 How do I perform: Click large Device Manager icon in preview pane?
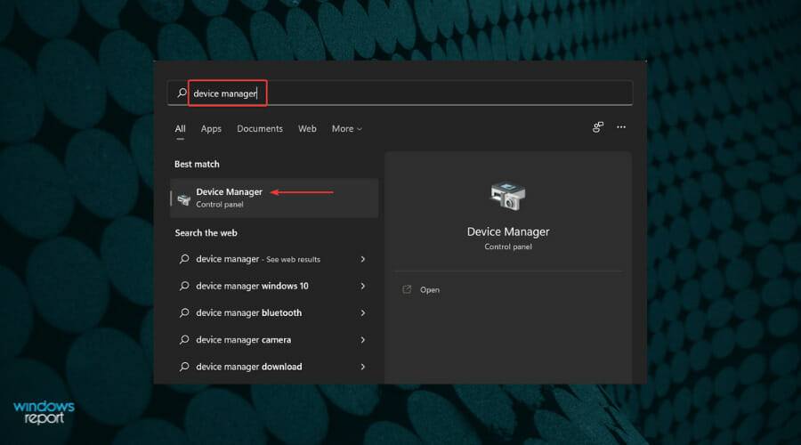(x=508, y=196)
